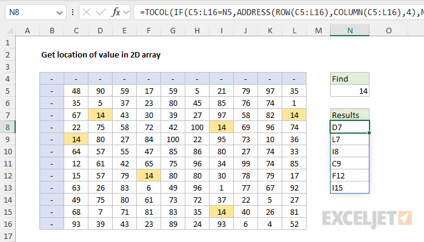Select cell with 45 in row 6

point(197,103)
